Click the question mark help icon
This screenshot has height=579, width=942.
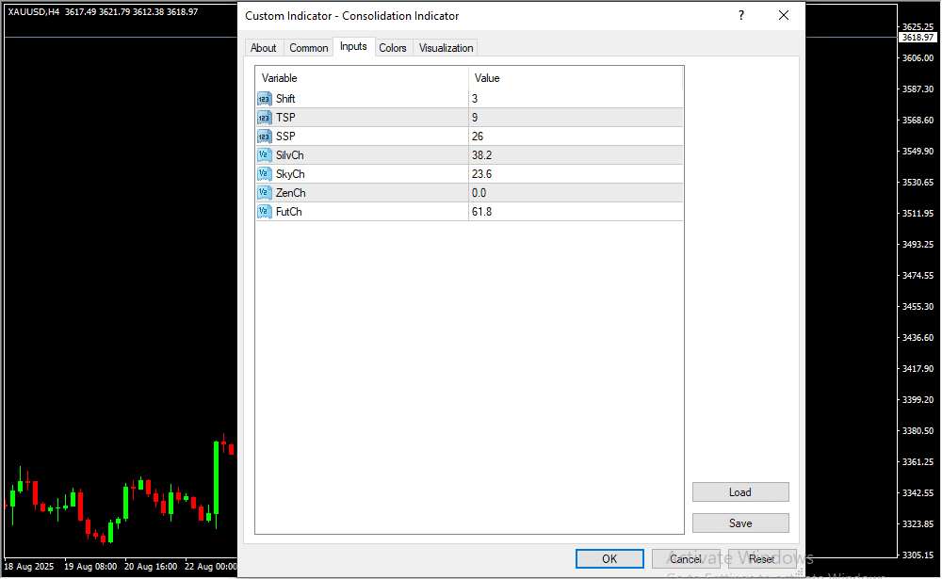741,16
